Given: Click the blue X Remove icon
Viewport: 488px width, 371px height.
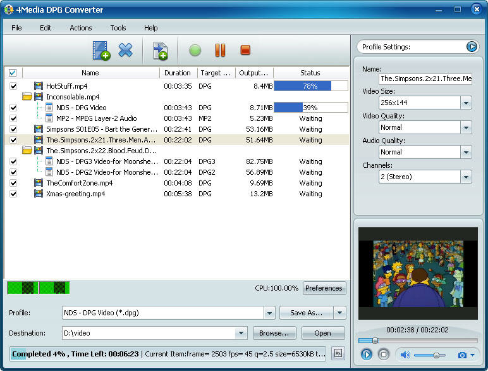Looking at the screenshot, I should coord(125,50).
